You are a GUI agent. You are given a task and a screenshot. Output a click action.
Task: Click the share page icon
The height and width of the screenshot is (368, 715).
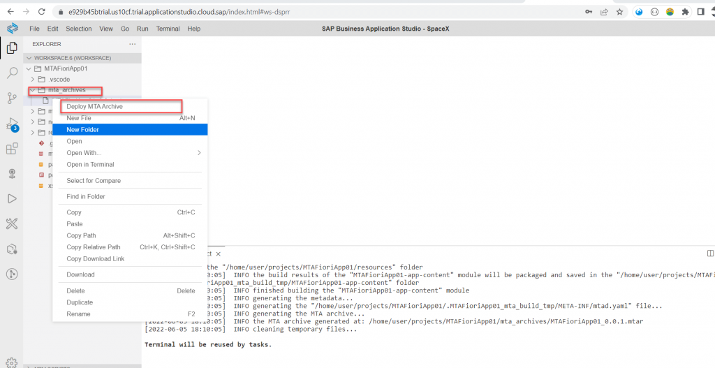(604, 12)
